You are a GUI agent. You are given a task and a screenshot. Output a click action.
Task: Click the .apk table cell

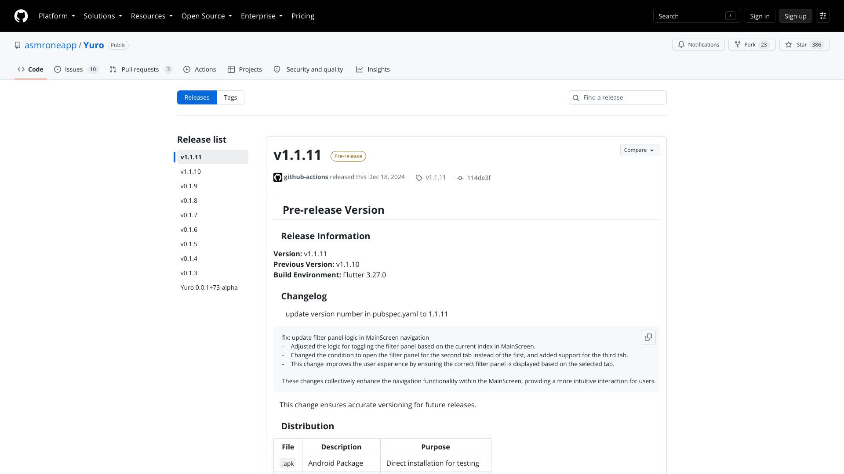pos(288,463)
